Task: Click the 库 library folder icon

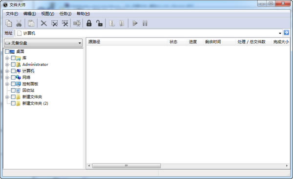Action: click(19, 58)
